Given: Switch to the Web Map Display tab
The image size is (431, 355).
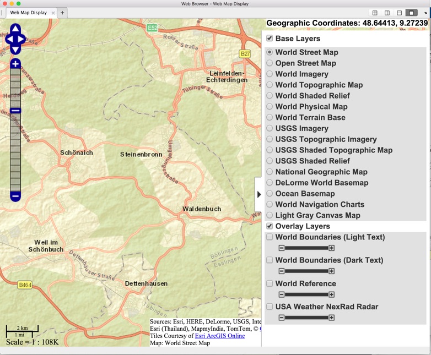Looking at the screenshot, I should (29, 13).
